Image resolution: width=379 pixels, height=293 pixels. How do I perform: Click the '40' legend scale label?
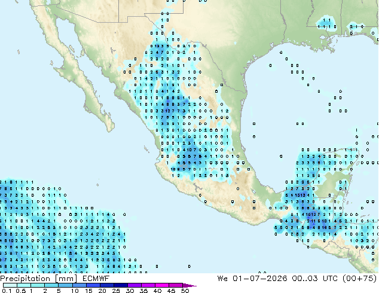click(x=158, y=291)
